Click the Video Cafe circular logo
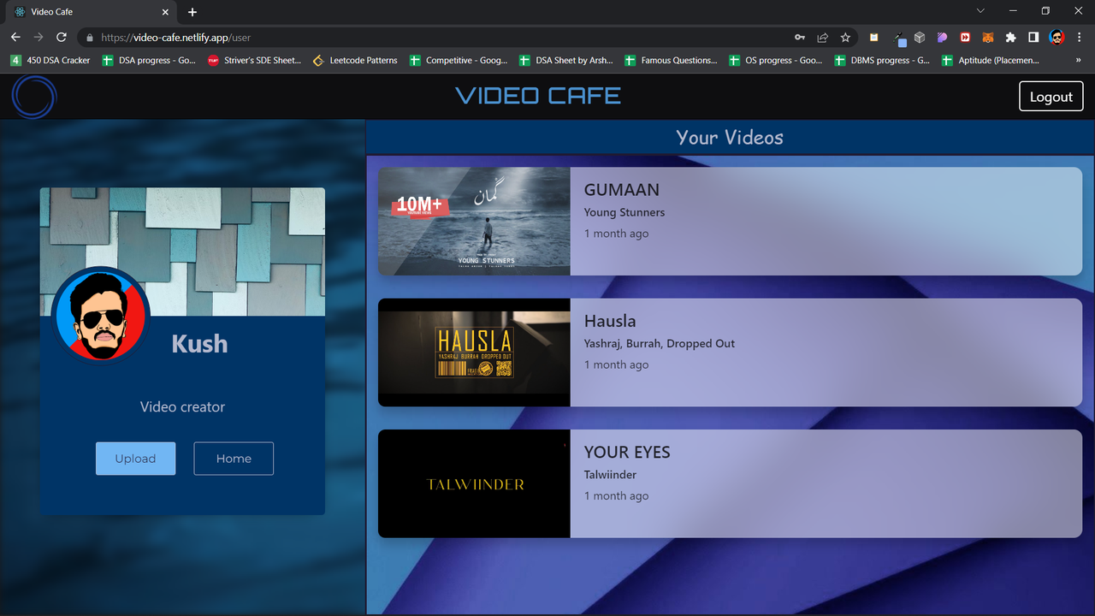The height and width of the screenshot is (616, 1095). 33,97
